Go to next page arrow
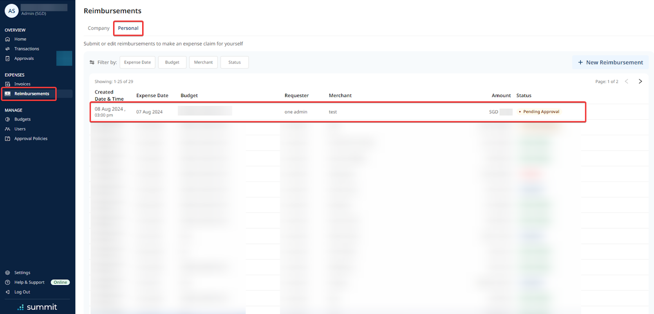Screen dimensions: 654x314 (640, 82)
